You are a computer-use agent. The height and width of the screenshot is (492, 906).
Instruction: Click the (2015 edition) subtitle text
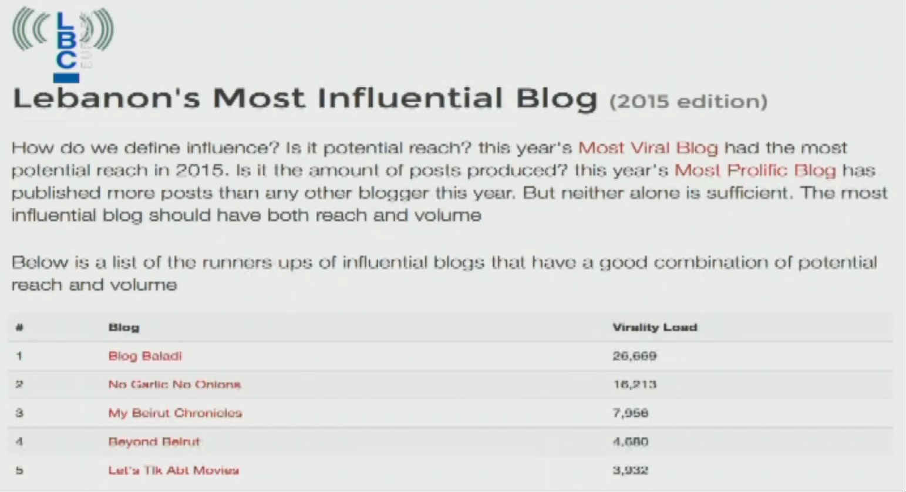(x=688, y=102)
